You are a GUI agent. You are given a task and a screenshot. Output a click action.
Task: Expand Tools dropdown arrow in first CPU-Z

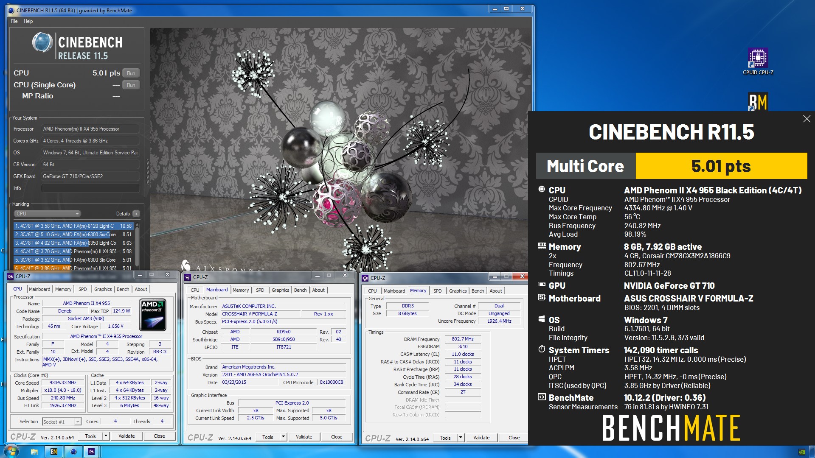106,436
